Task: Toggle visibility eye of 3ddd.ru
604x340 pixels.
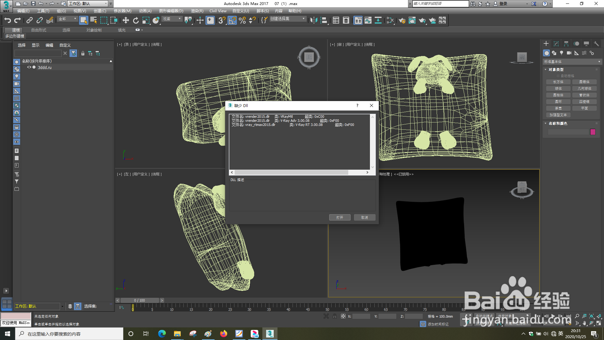Action: (29, 67)
